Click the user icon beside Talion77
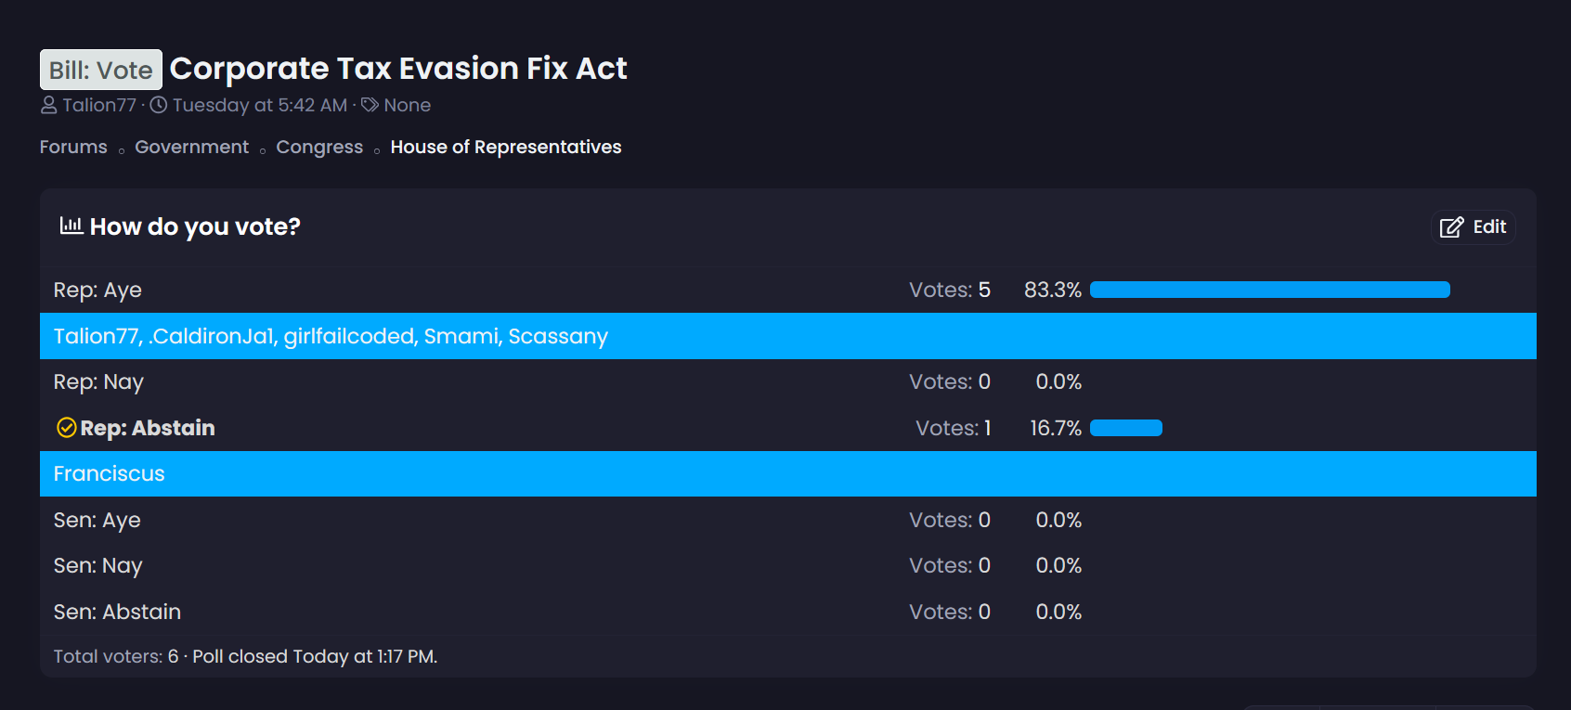The height and width of the screenshot is (710, 1571). (x=49, y=106)
